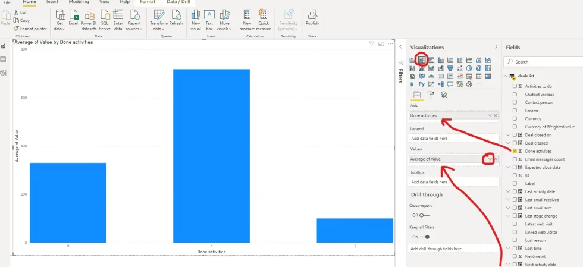
Task: Select the line chart visualization
Action: [469, 60]
